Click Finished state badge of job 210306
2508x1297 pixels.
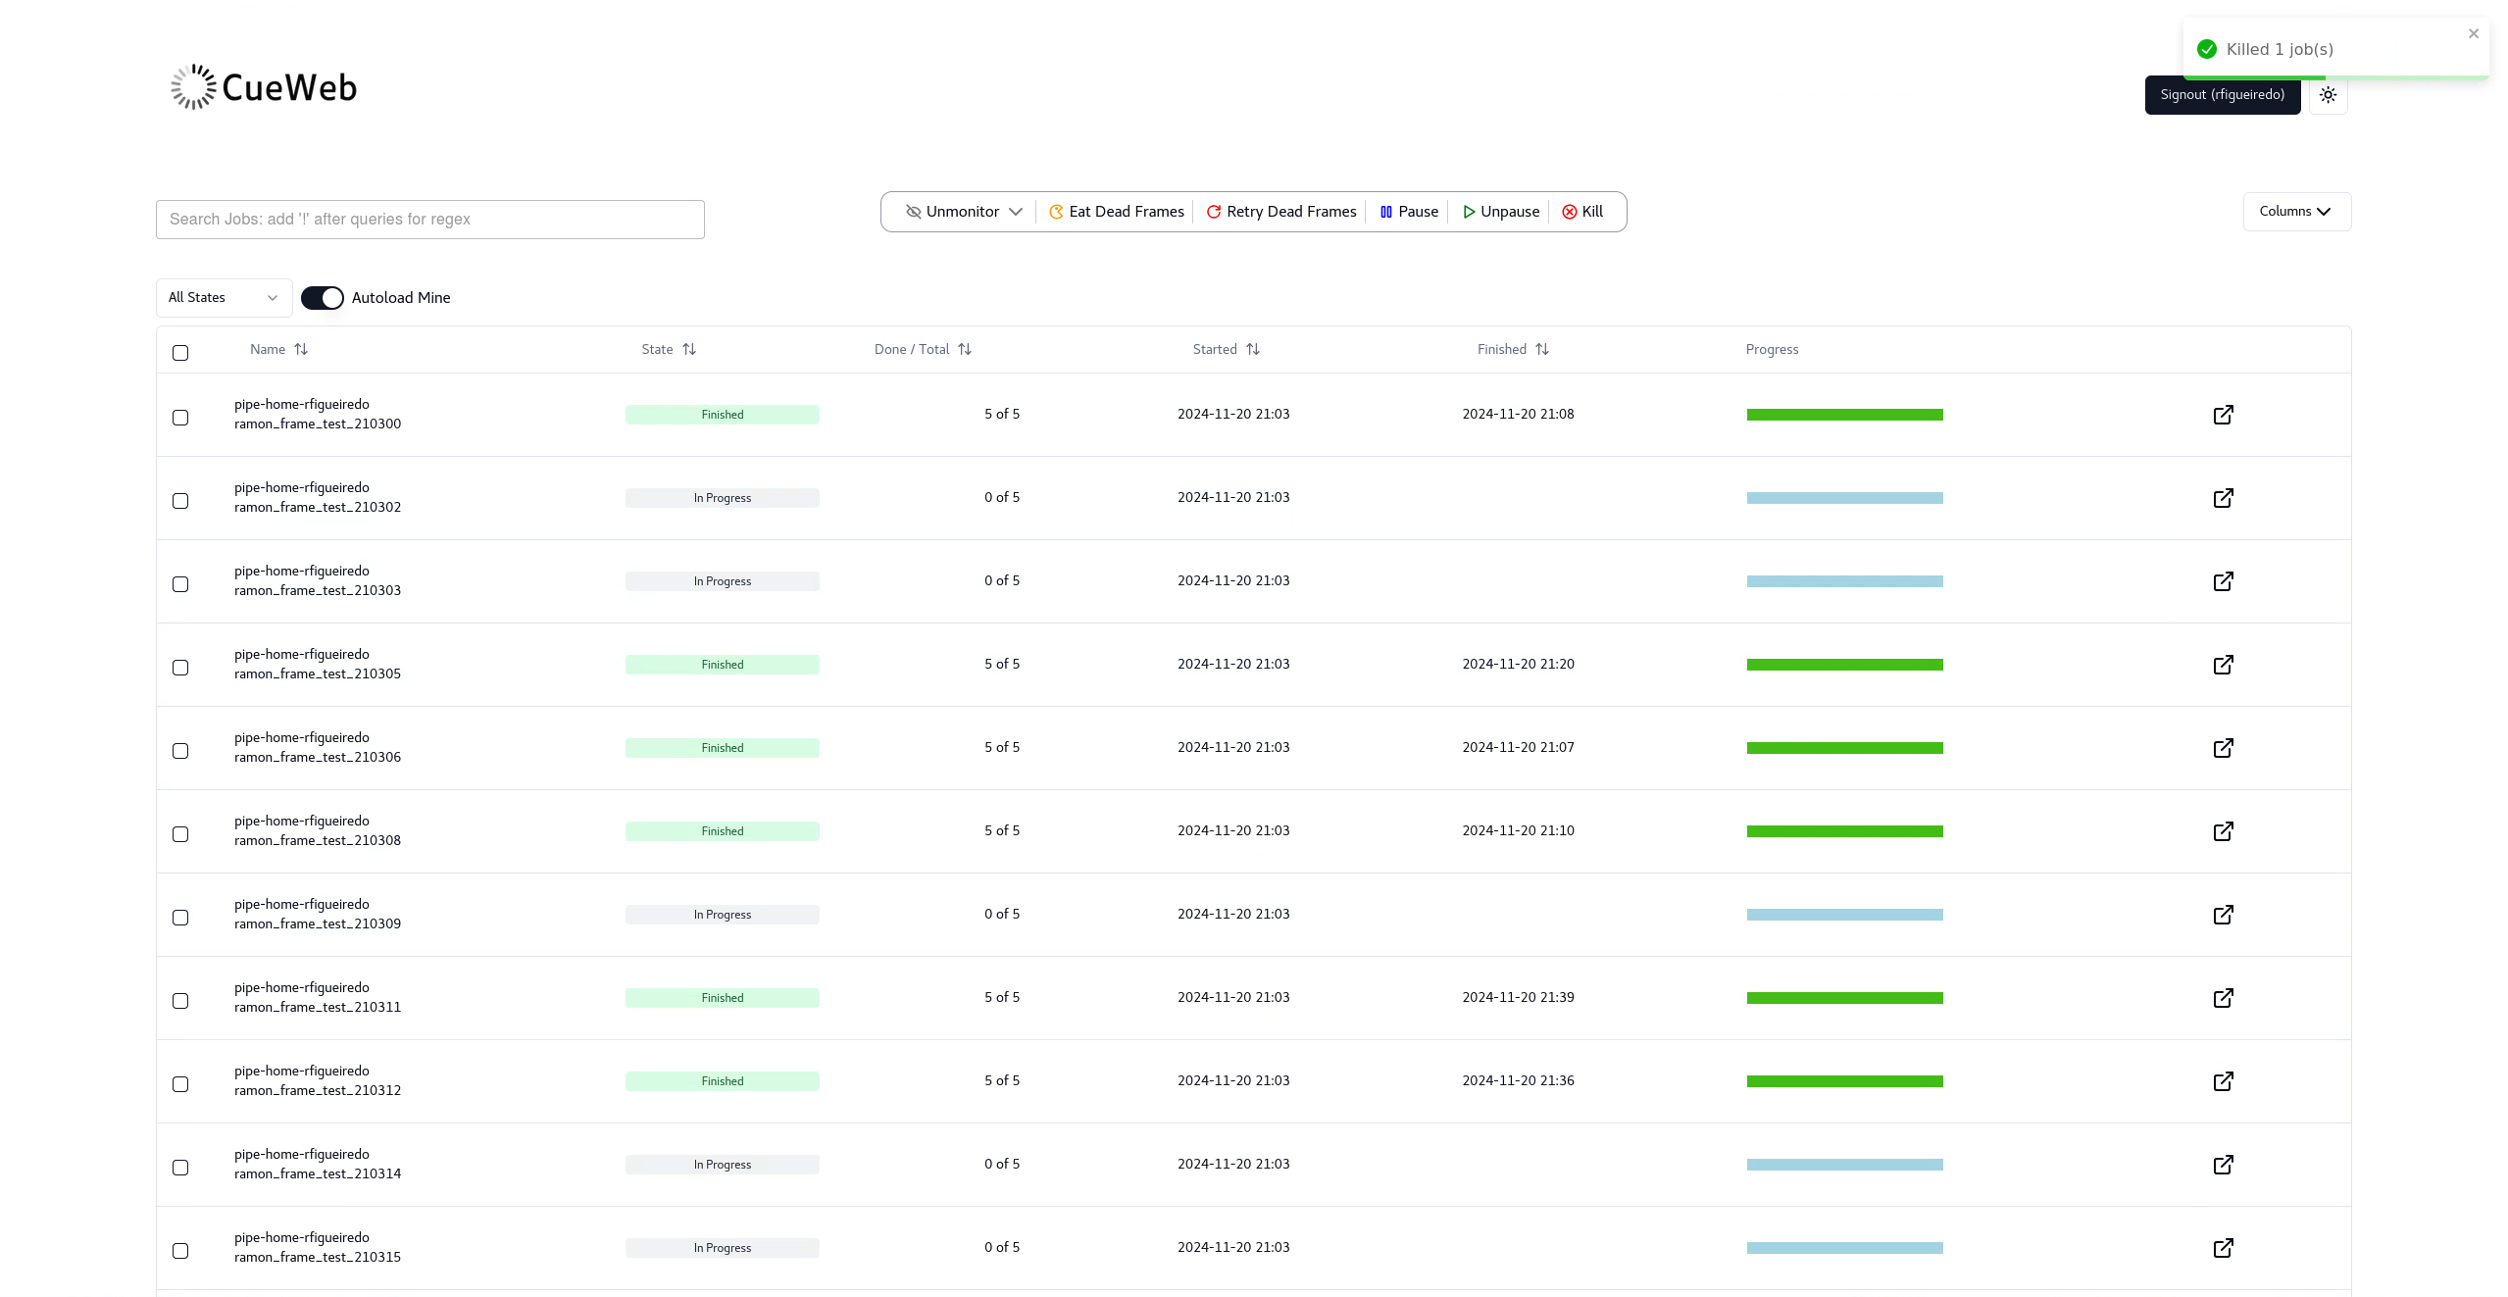723,748
